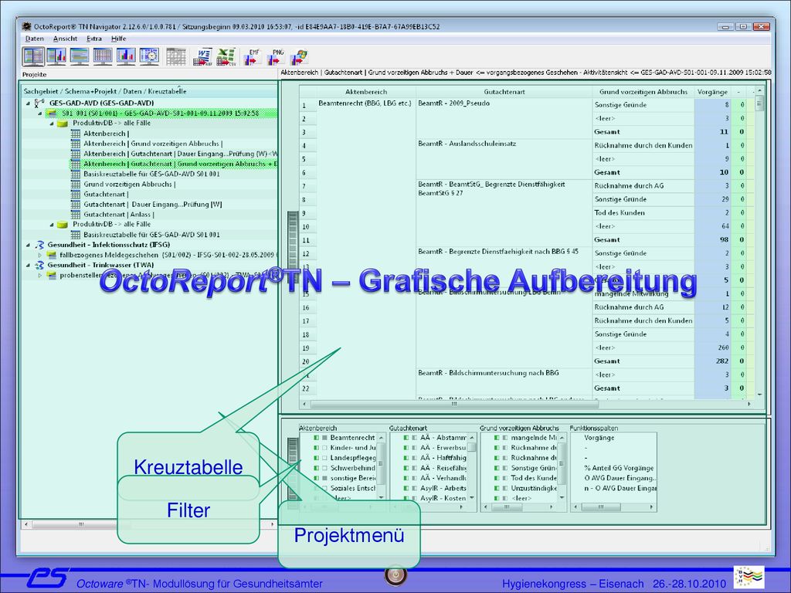
Task: Collapse the GES-GAD-AVD tree node
Action: point(29,103)
